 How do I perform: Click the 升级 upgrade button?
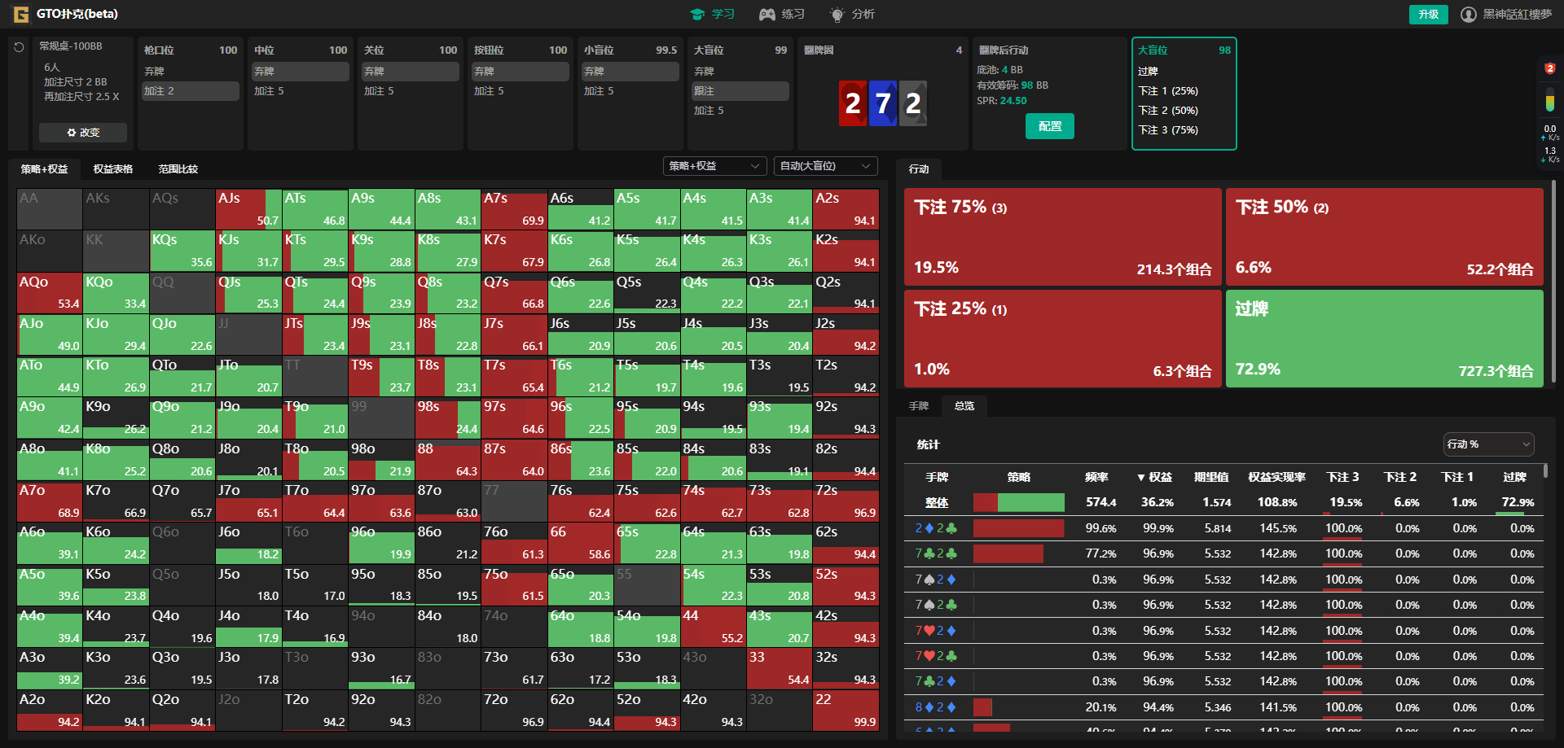(x=1428, y=15)
